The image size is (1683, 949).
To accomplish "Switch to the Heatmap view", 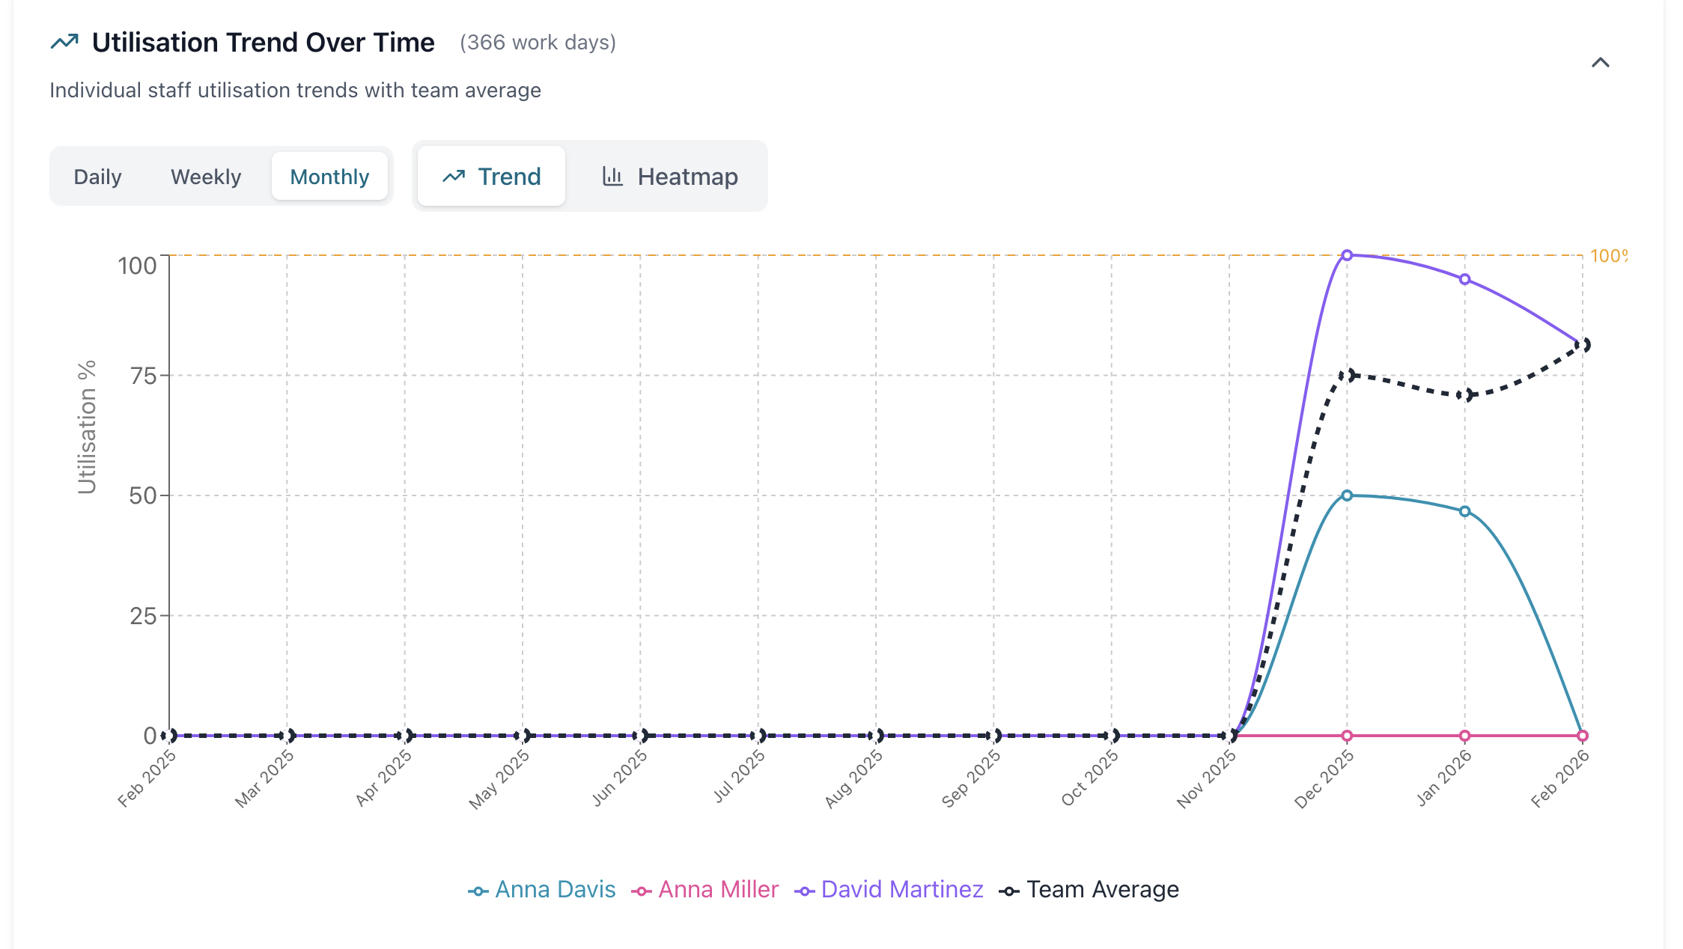I will click(670, 177).
